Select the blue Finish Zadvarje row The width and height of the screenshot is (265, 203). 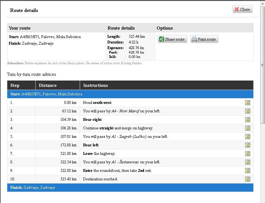click(x=130, y=188)
